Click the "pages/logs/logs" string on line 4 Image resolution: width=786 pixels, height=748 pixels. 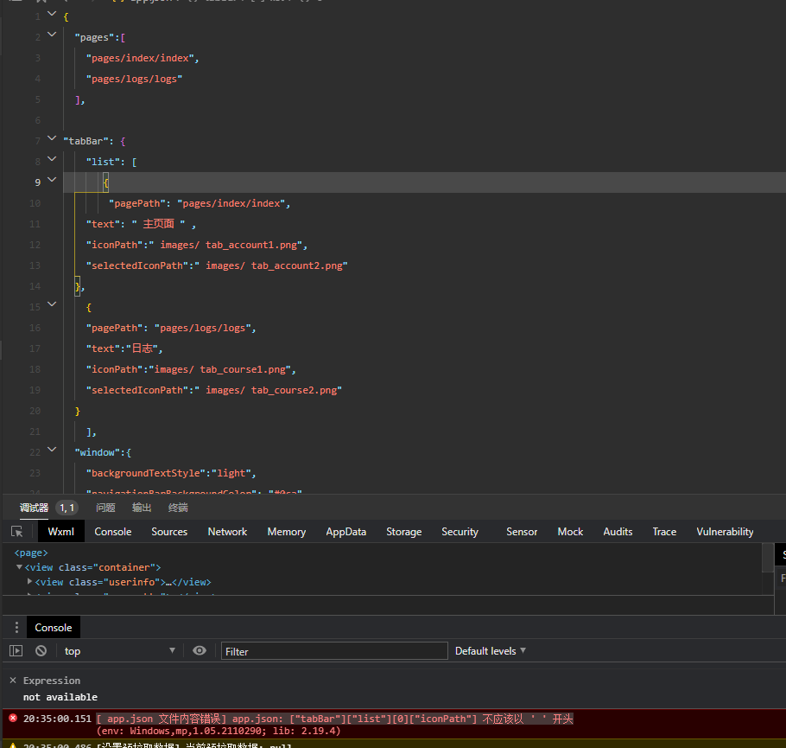135,79
